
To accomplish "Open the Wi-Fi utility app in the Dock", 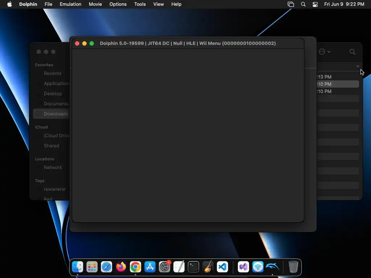I will [258, 267].
